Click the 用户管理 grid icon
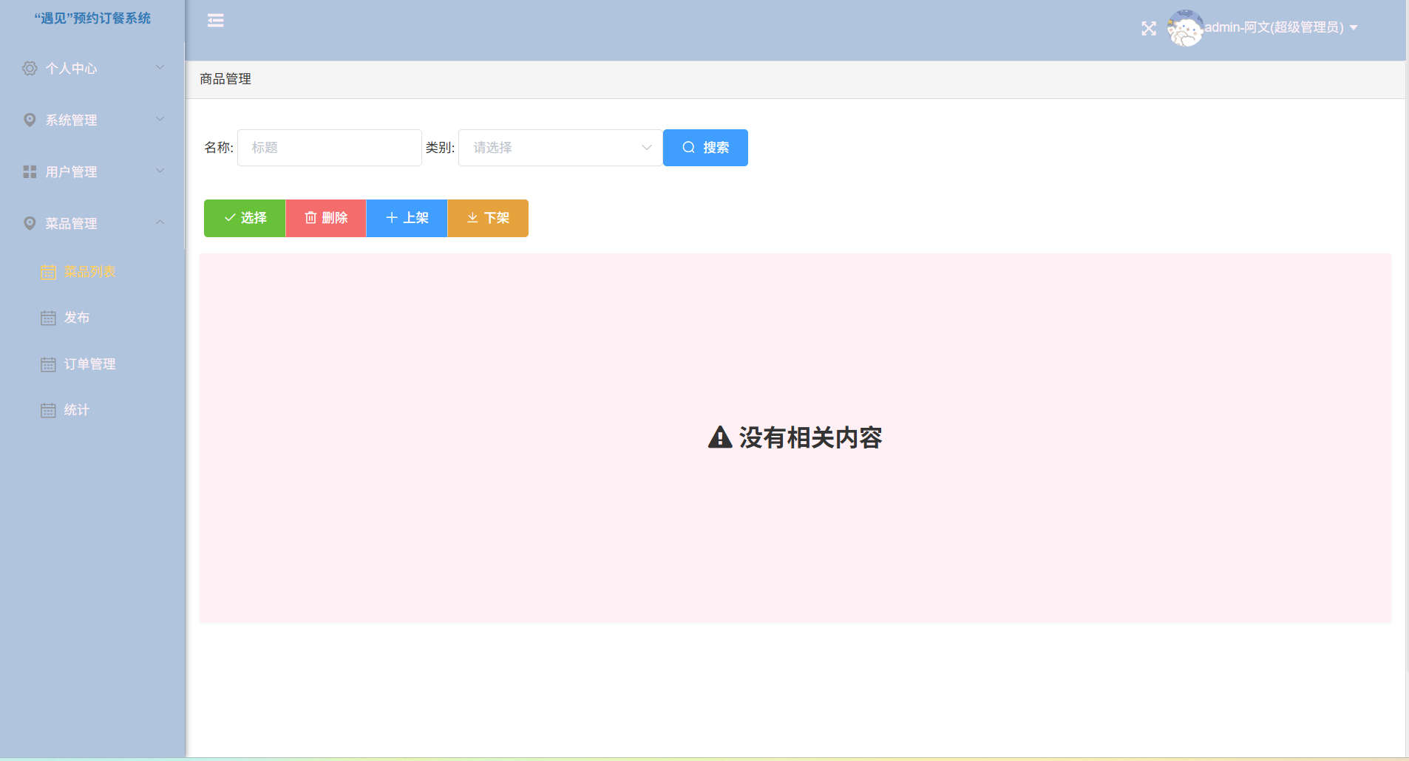This screenshot has height=761, width=1409. [30, 171]
